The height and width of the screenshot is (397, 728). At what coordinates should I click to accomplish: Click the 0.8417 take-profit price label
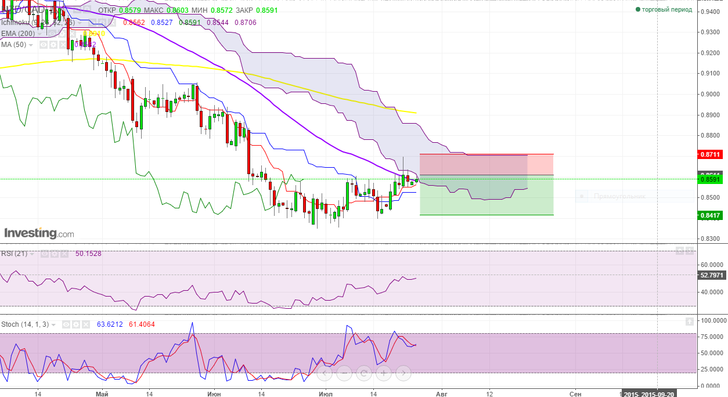pos(711,215)
